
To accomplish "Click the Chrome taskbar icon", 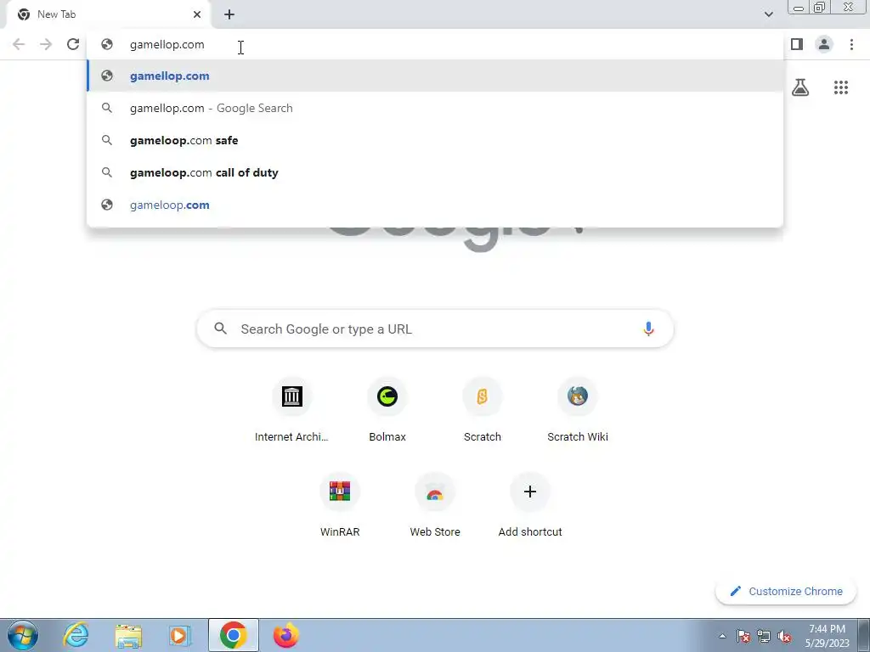I will click(x=233, y=635).
